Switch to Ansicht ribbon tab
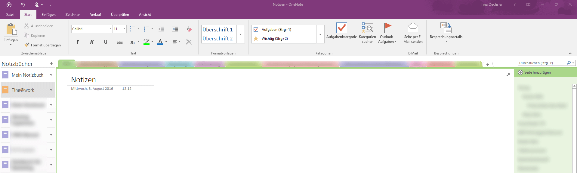 click(145, 15)
